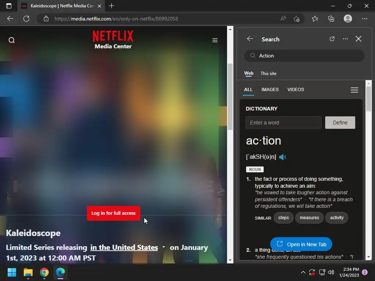Go back in the sidebar Search panel
The width and height of the screenshot is (375, 281).
250,39
